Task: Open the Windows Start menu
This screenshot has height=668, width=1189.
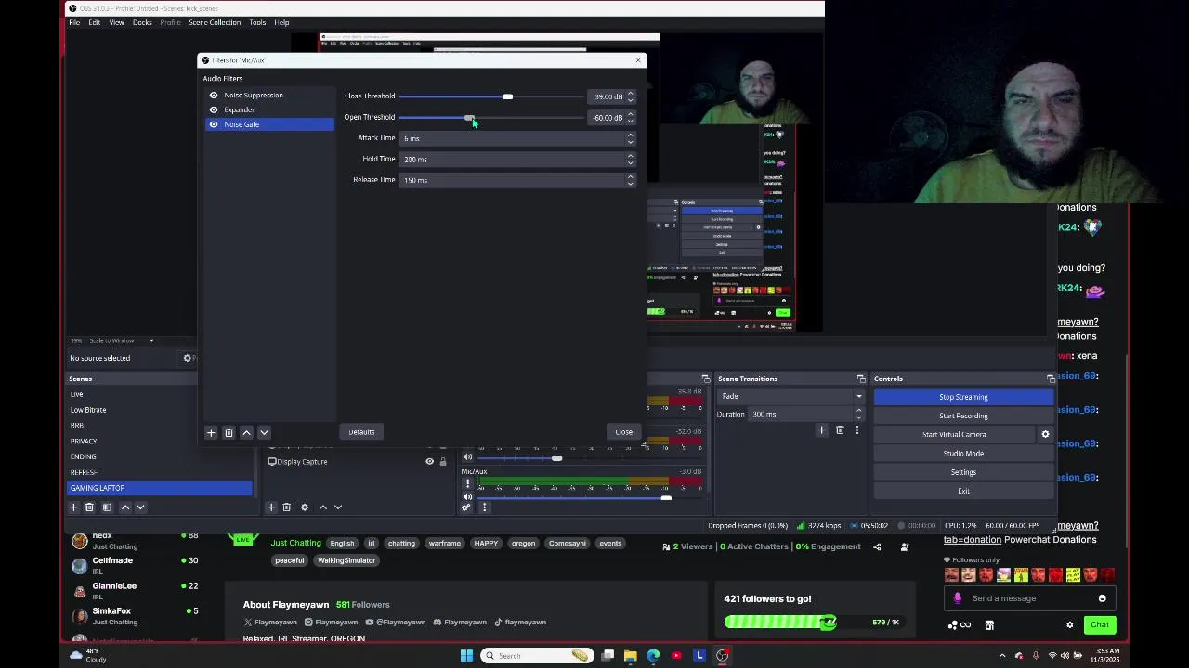Action: pyautogui.click(x=466, y=655)
